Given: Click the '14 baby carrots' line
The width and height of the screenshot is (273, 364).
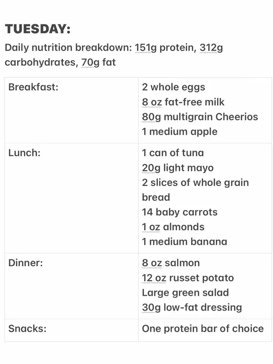Looking at the screenshot, I should coord(180,212).
